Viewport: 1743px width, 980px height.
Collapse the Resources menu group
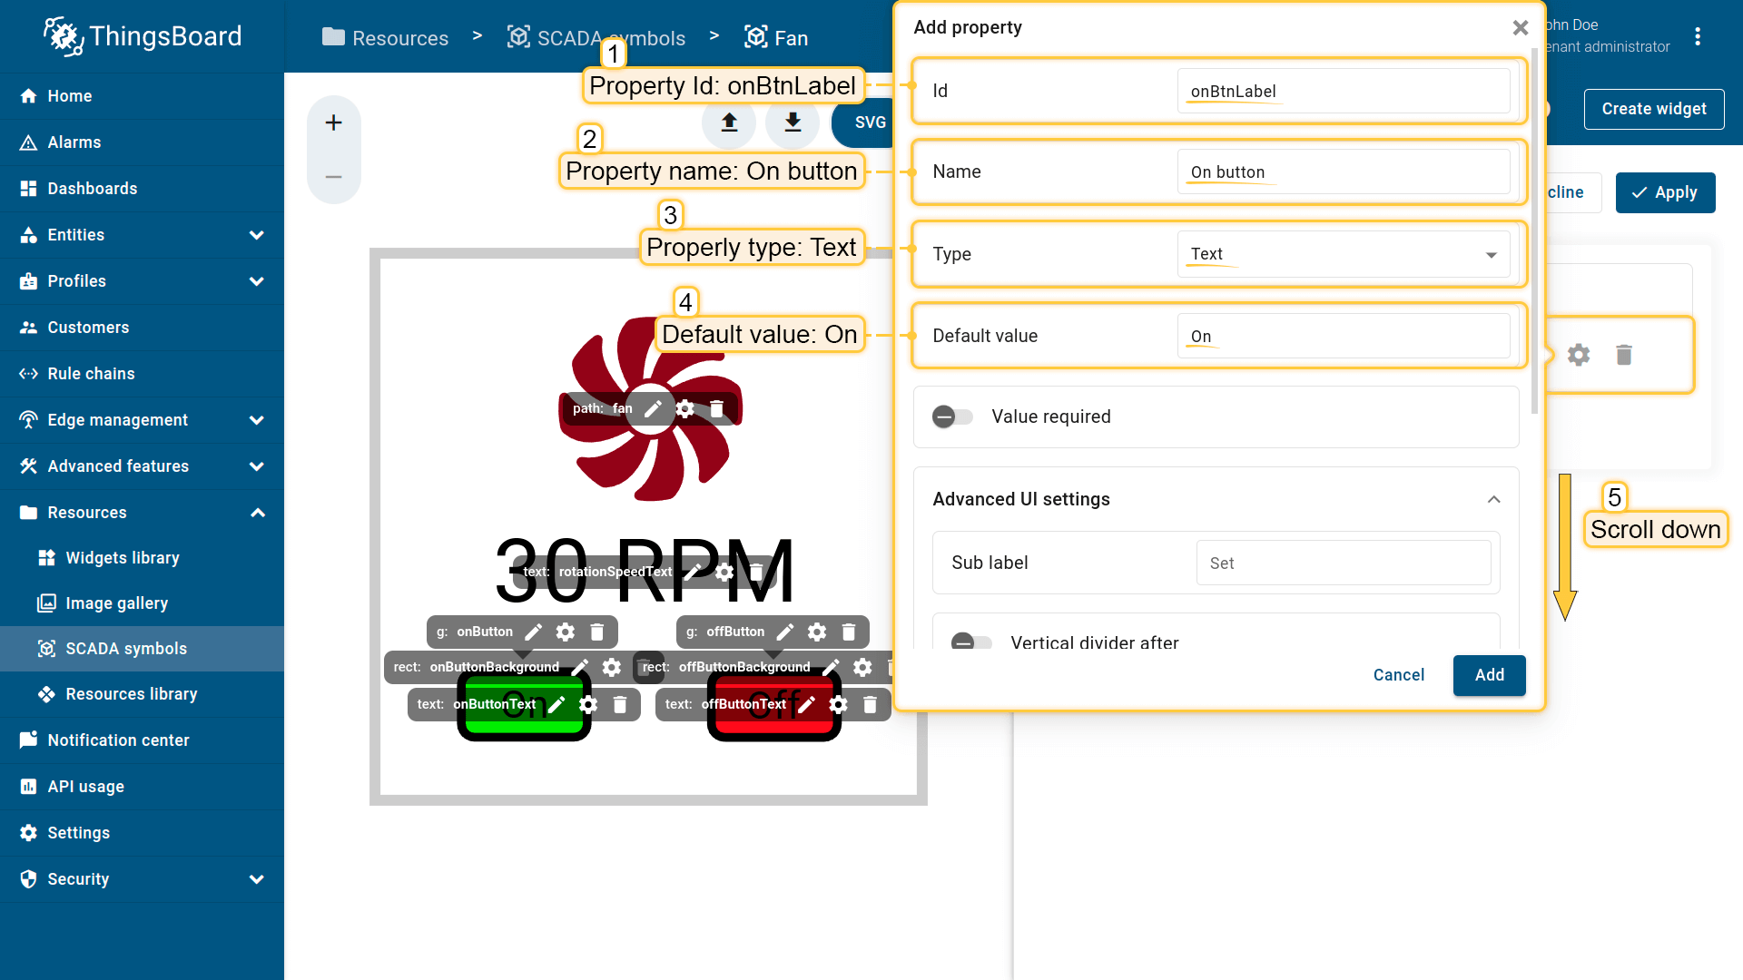coord(257,513)
